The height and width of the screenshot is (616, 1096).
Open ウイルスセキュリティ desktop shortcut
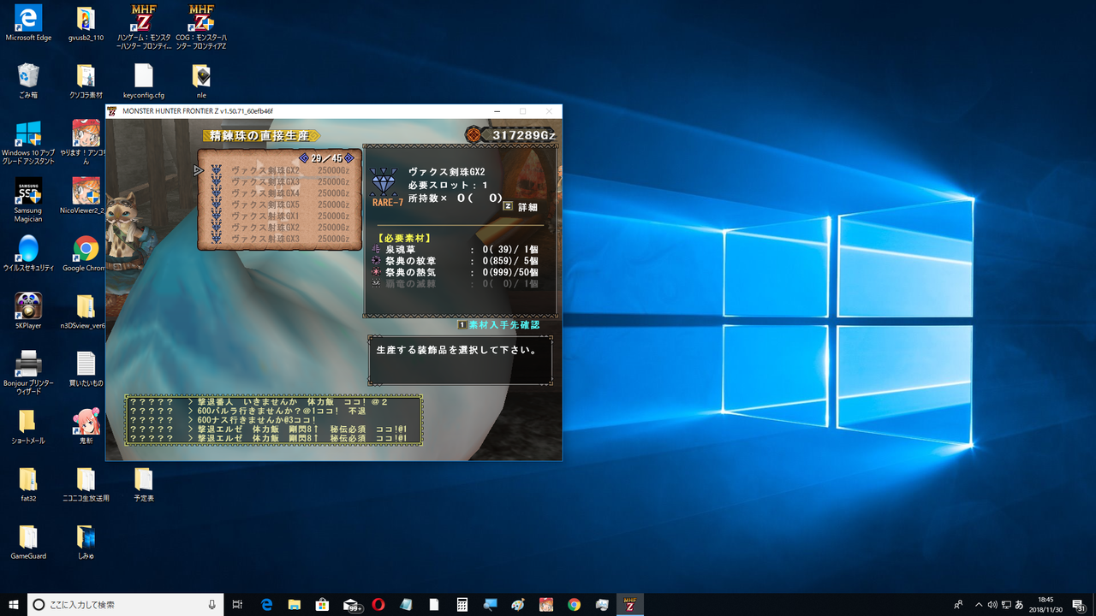[x=28, y=253]
